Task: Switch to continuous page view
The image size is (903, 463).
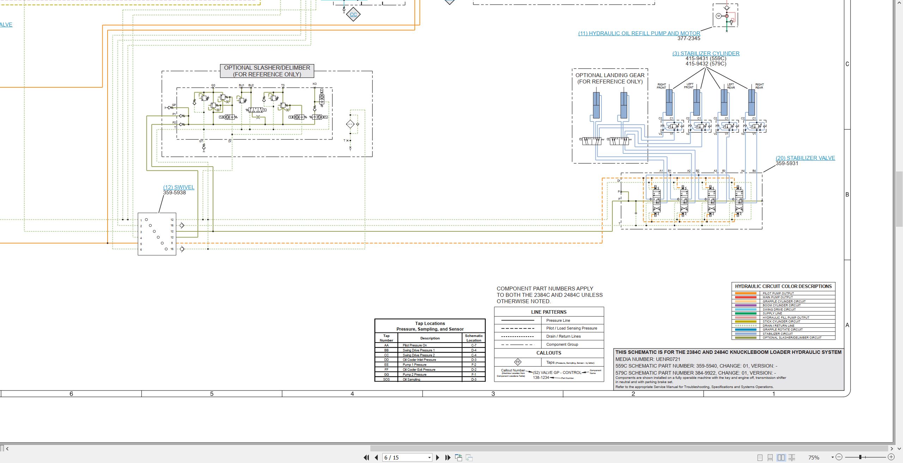Action: coord(770,457)
